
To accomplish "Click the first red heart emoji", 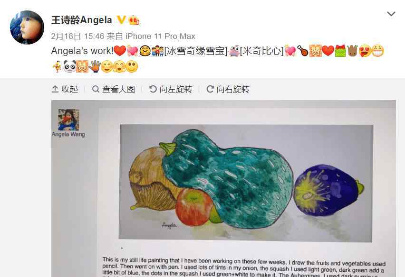I will [120, 51].
